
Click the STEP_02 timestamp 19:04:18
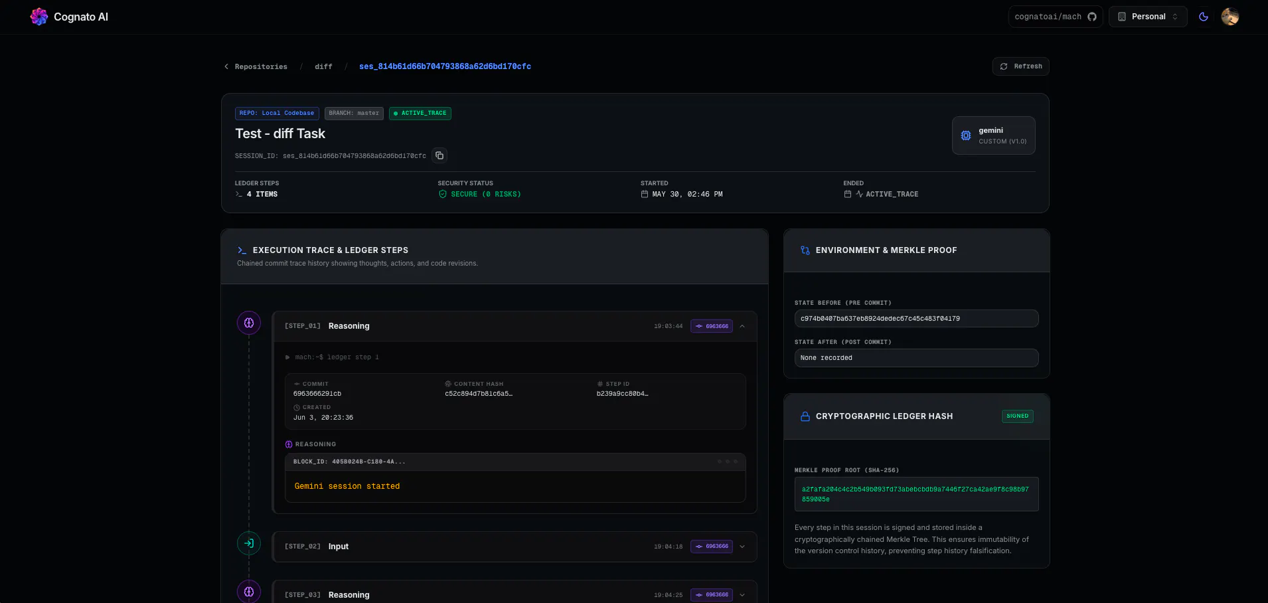click(x=668, y=547)
